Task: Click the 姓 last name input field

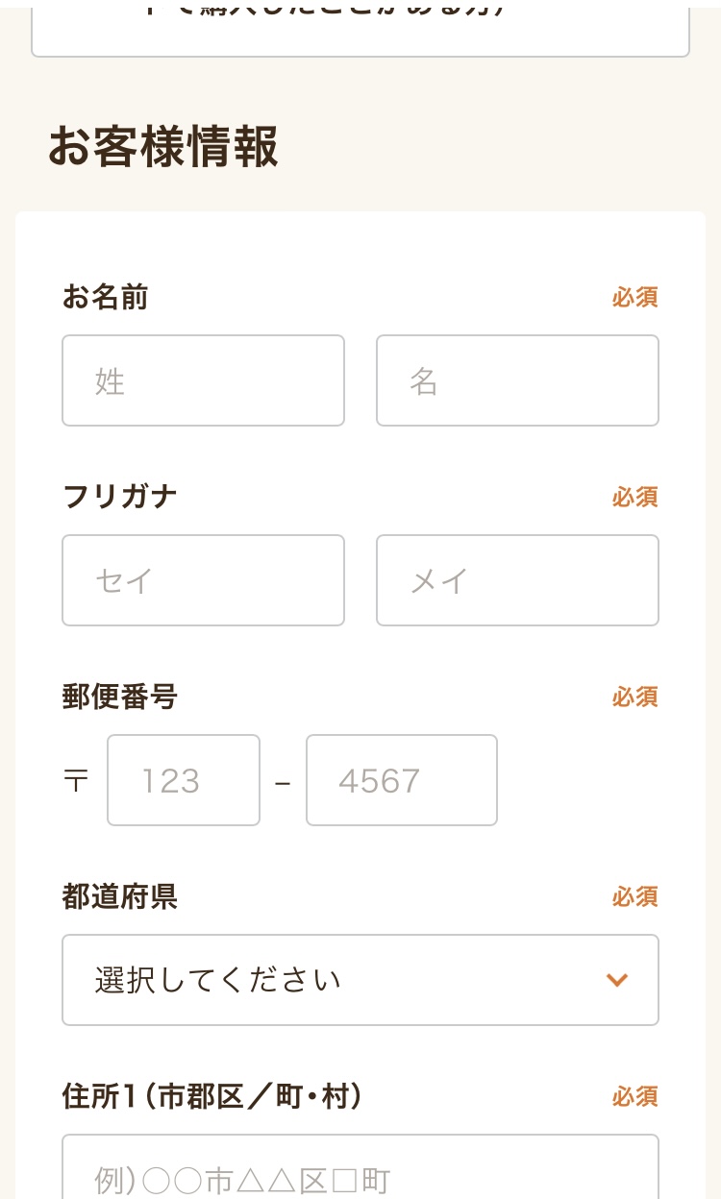Action: pos(203,380)
